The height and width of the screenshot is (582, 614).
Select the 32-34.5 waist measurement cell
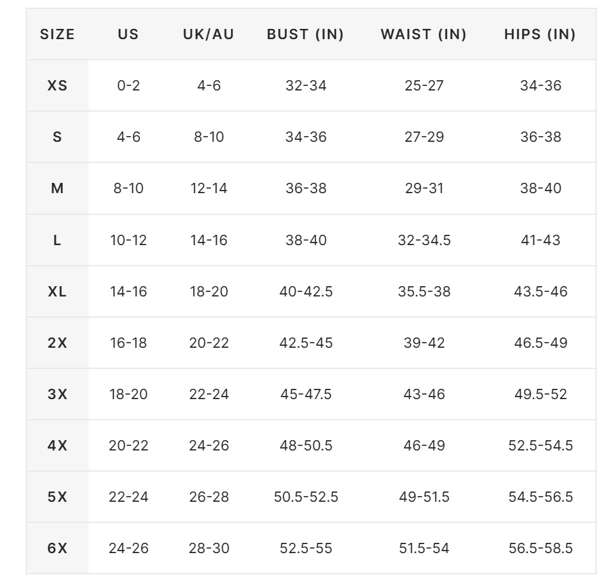(424, 240)
